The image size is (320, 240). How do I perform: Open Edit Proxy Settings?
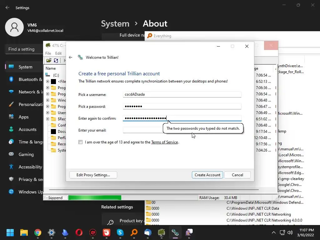tap(93, 175)
